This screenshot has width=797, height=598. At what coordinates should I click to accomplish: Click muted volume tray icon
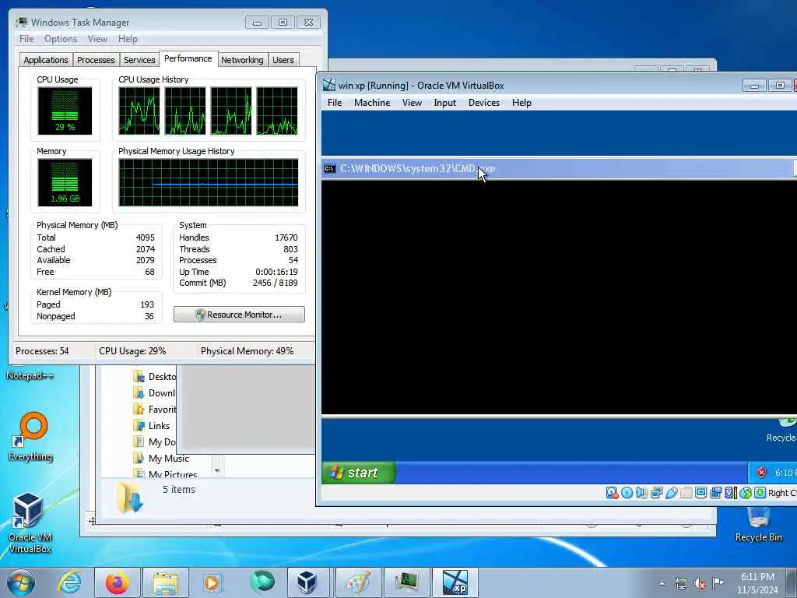click(x=700, y=583)
